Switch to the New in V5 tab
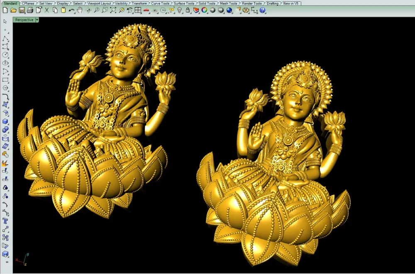Image resolution: width=415 pixels, height=274 pixels. (x=290, y=3)
